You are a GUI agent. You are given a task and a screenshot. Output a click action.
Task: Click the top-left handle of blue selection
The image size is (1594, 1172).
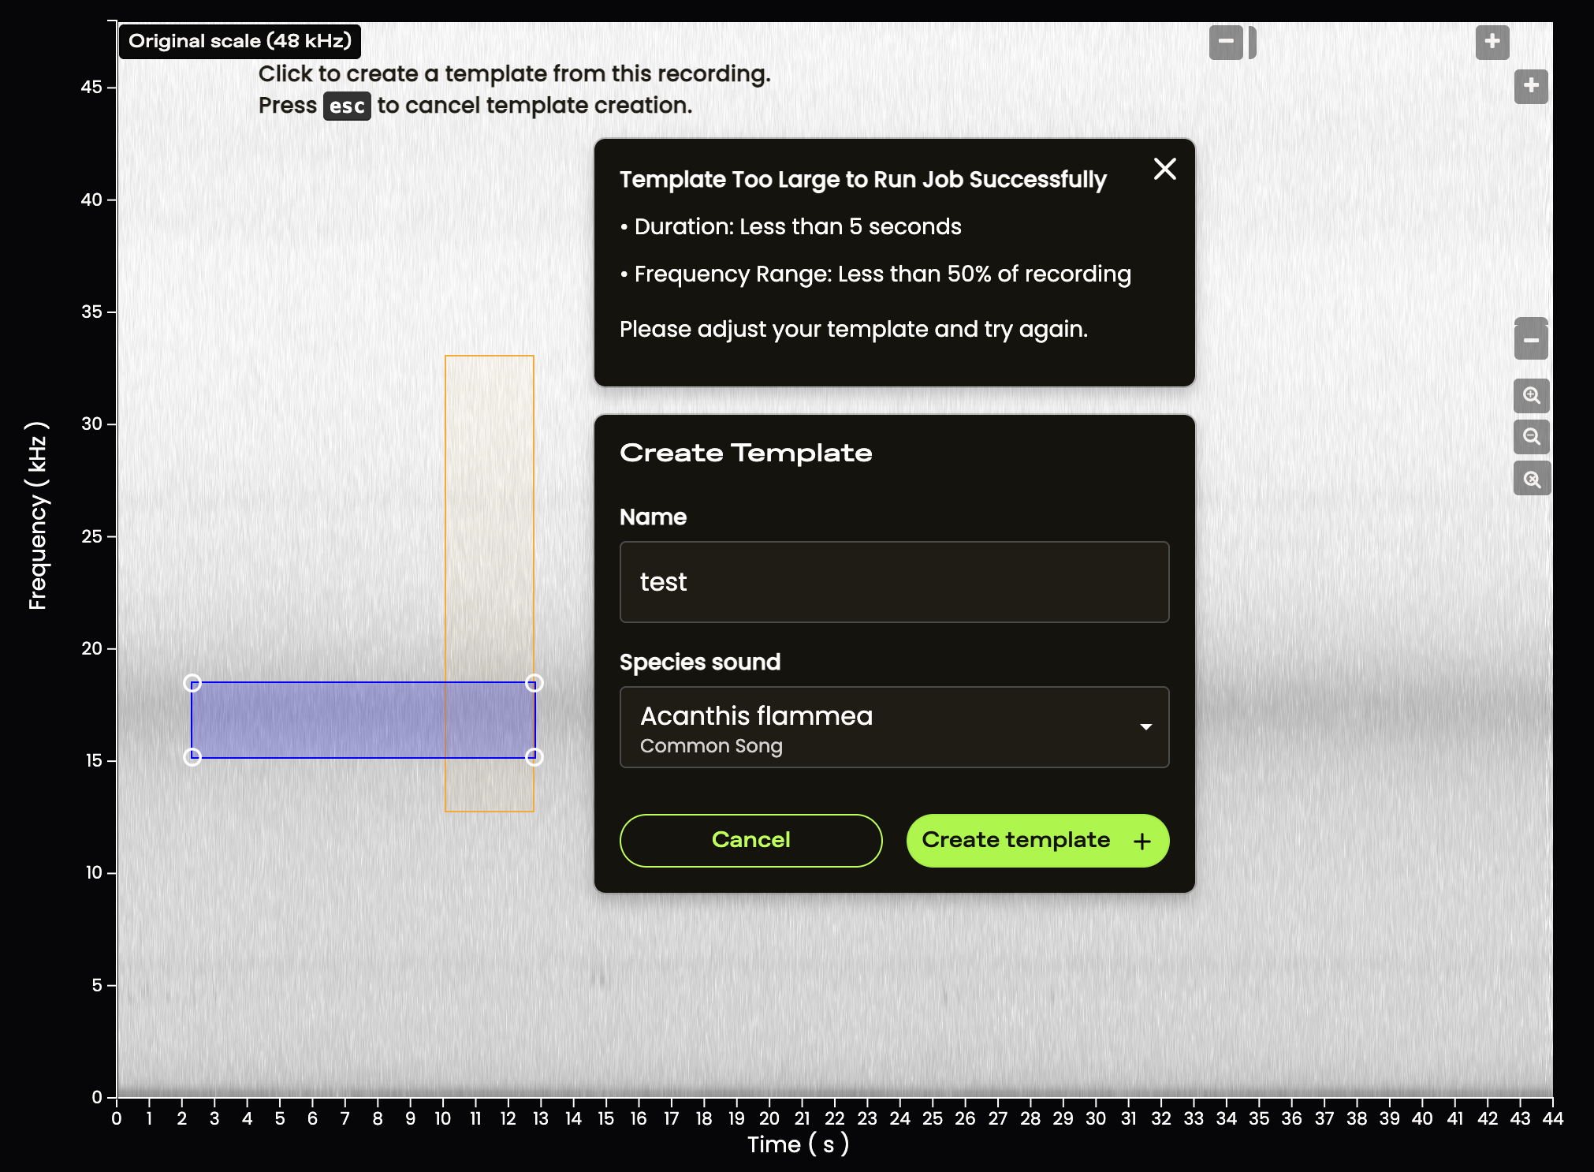coord(192,683)
